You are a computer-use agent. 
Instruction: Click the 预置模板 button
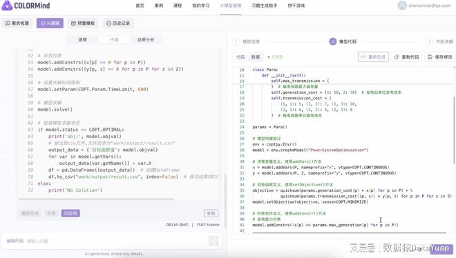coord(83,23)
